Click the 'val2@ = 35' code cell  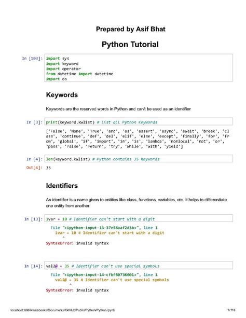coord(139,266)
